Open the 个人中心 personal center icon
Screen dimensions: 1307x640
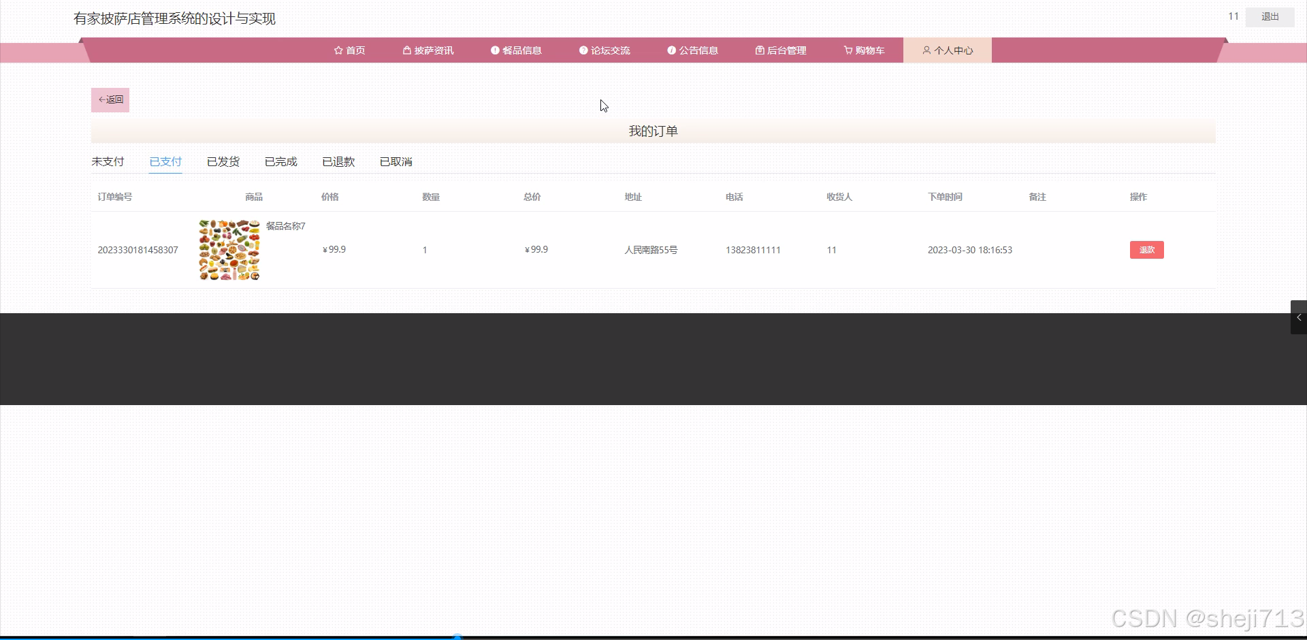(926, 50)
